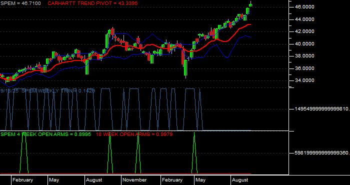Select the 46.0000 price axis label

coord(304,7)
